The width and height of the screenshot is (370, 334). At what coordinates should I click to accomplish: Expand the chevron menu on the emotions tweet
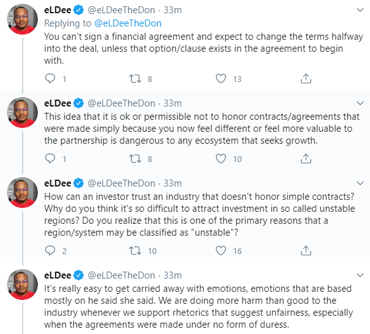click(360, 275)
